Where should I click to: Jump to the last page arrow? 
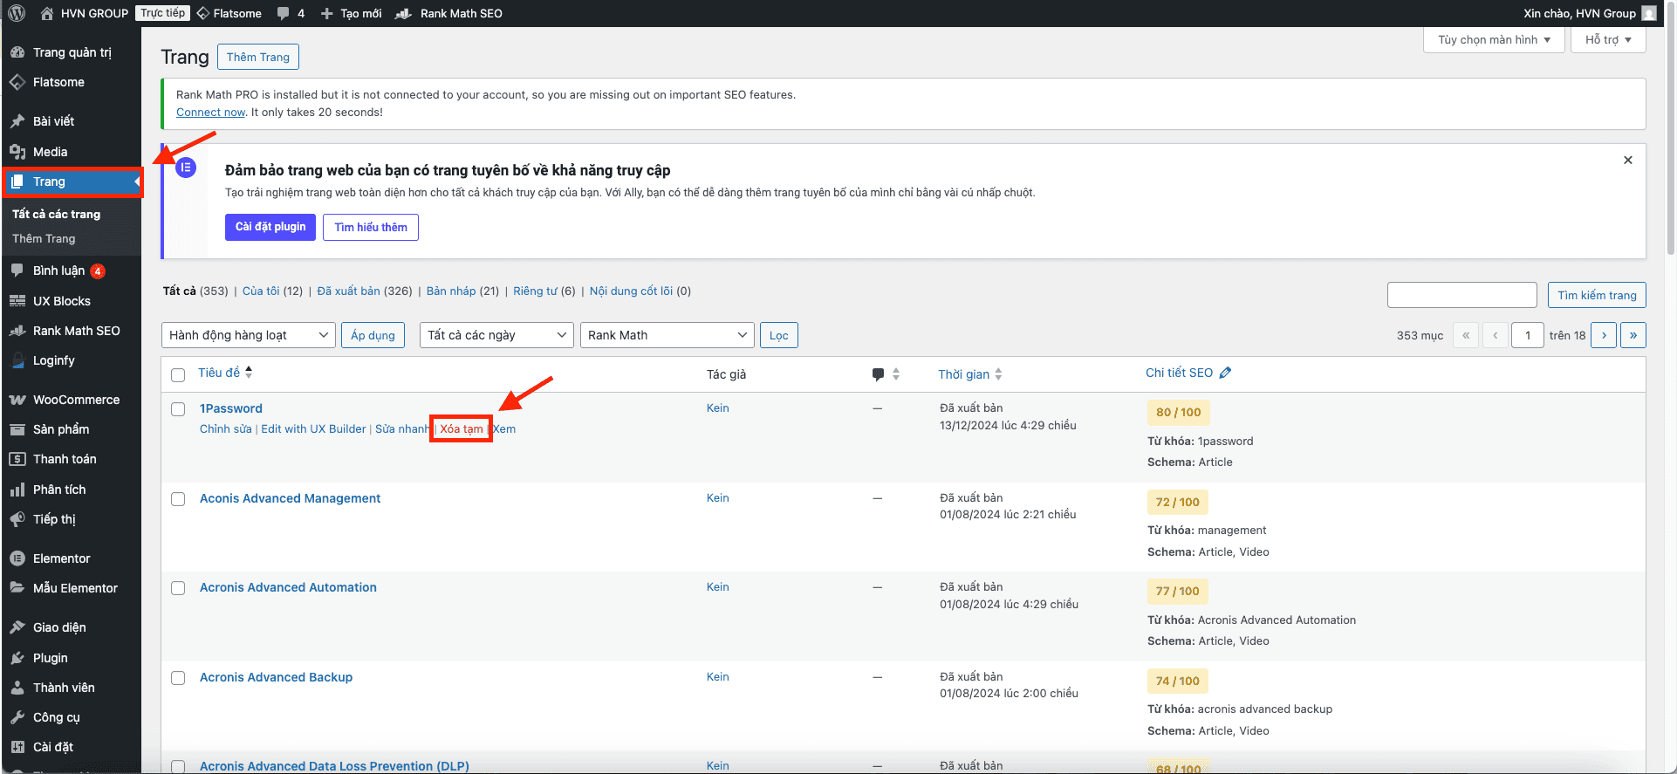point(1633,335)
